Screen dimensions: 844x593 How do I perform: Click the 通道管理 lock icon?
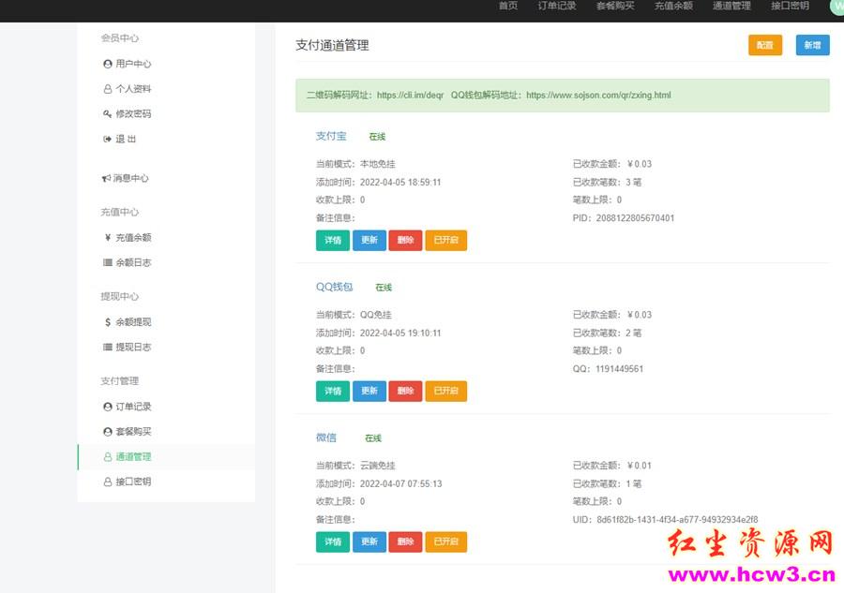[x=108, y=457]
